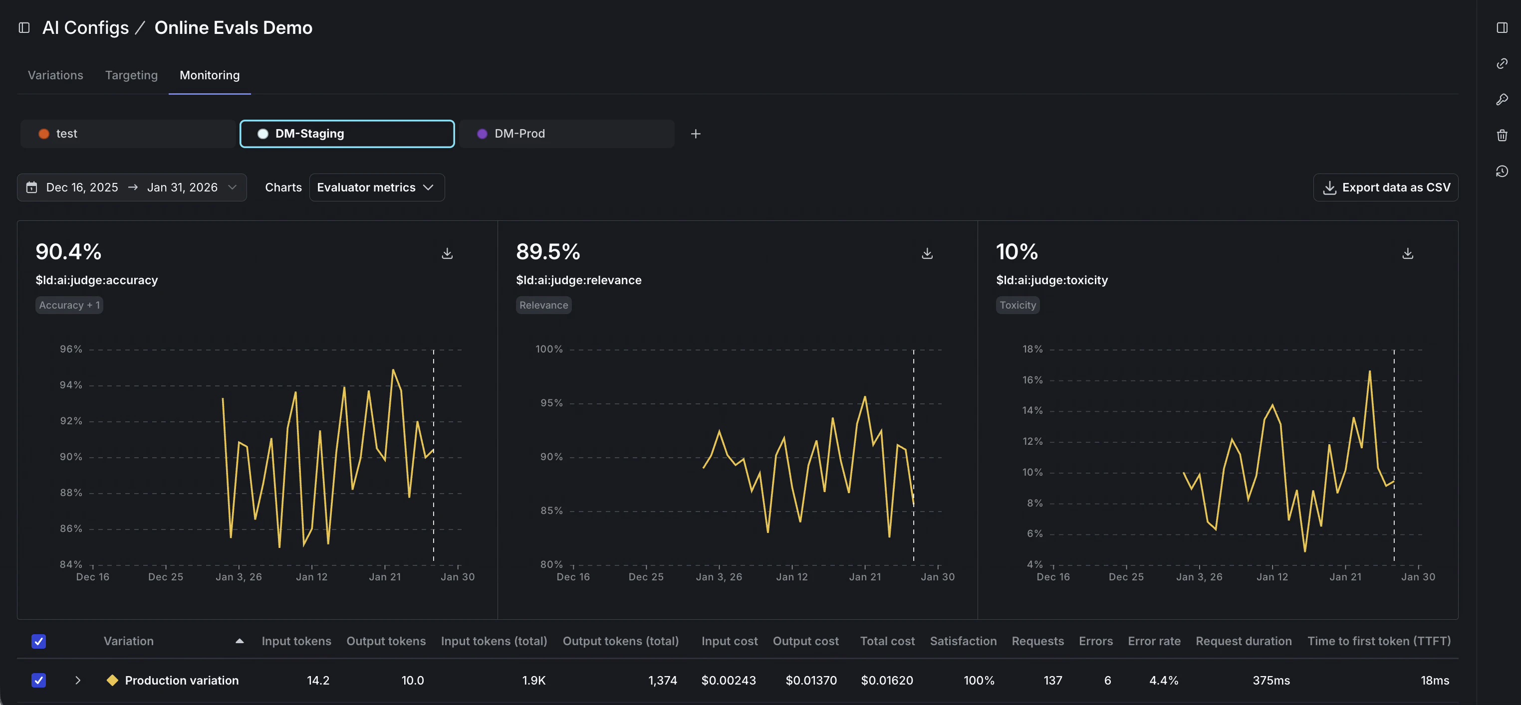This screenshot has width=1521, height=705.
Task: Click the trash delete icon on right sidebar
Action: [x=1502, y=135]
